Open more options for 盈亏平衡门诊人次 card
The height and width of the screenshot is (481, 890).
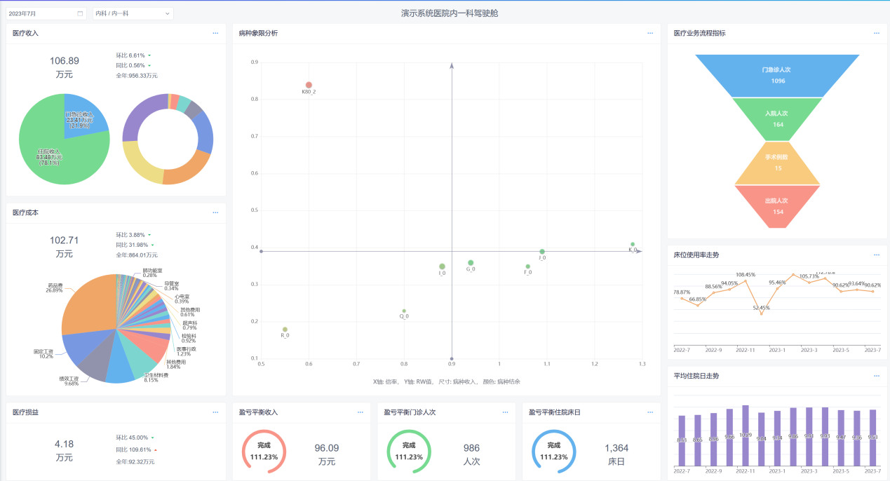click(x=506, y=412)
